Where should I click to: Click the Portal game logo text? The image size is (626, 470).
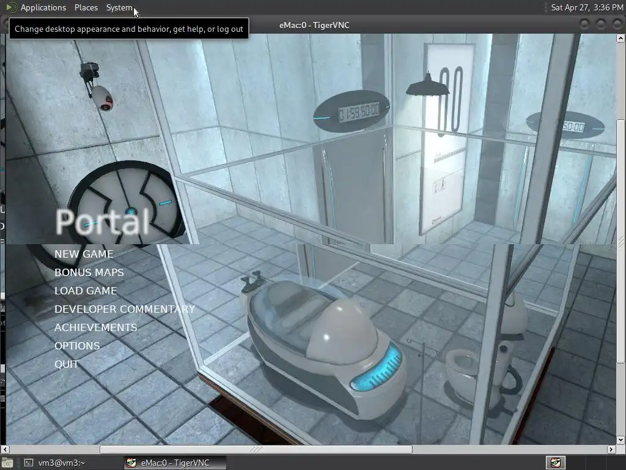click(x=102, y=222)
